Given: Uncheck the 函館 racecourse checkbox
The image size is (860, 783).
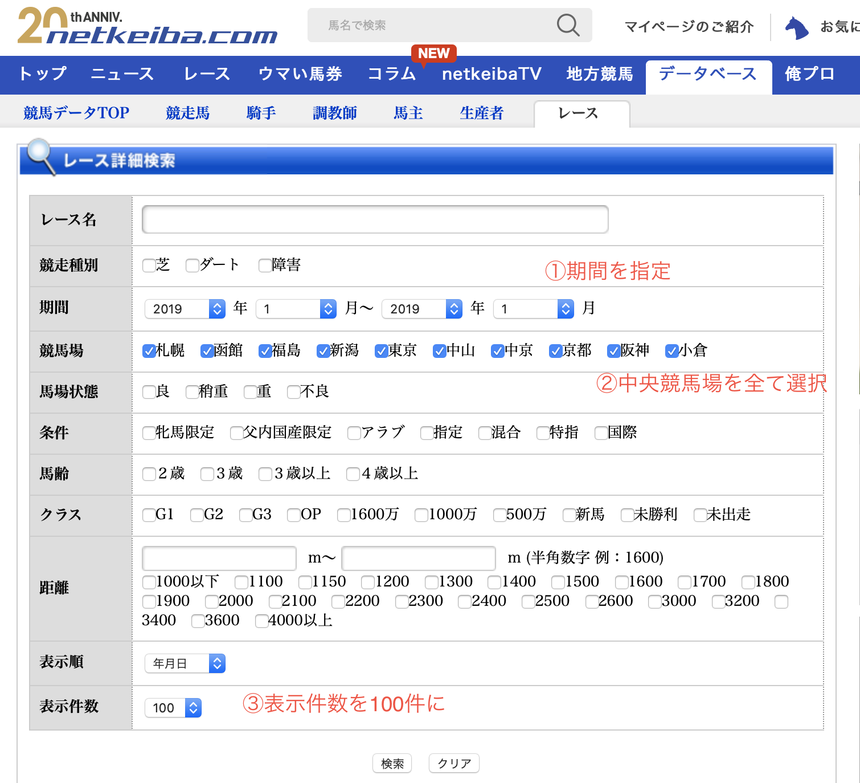Looking at the screenshot, I should coord(207,351).
